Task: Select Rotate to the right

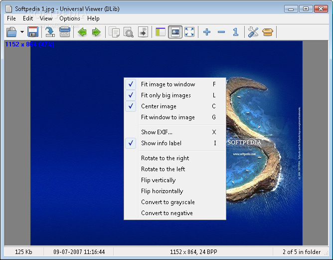Action: [x=175, y=158]
